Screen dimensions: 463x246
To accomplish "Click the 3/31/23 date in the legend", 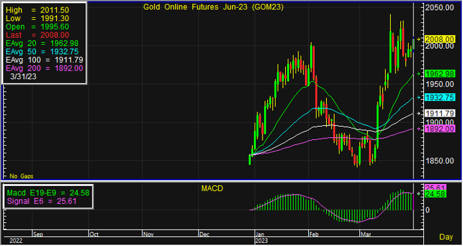I will pyautogui.click(x=23, y=77).
